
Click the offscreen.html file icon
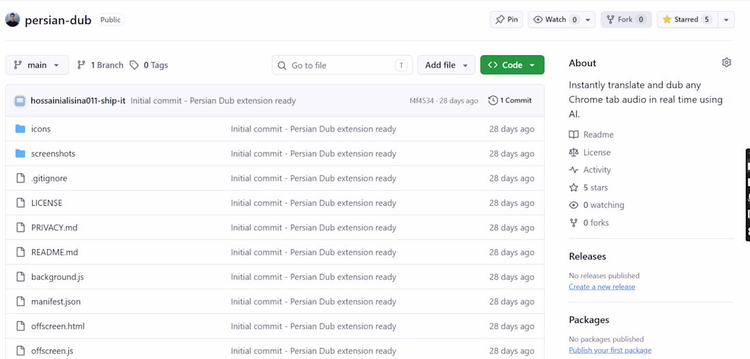coord(20,326)
